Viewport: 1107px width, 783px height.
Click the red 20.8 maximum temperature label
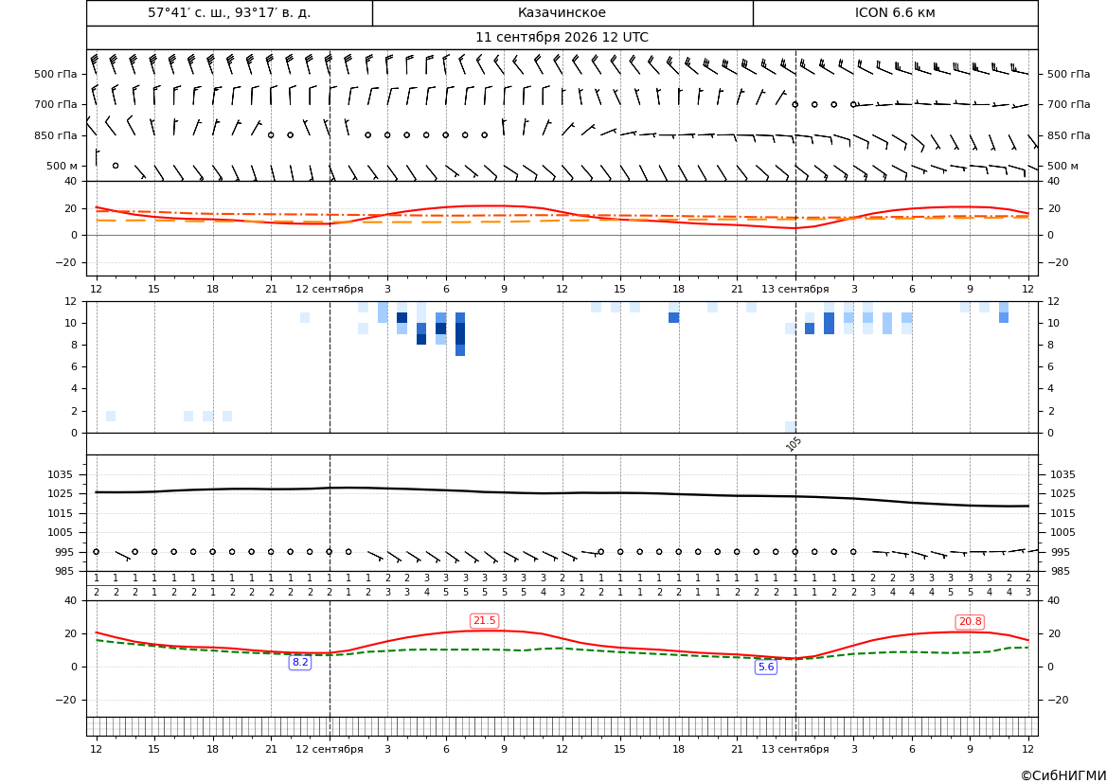970,621
